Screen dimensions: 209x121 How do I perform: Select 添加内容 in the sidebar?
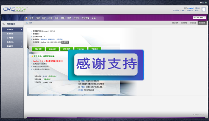click(13, 34)
